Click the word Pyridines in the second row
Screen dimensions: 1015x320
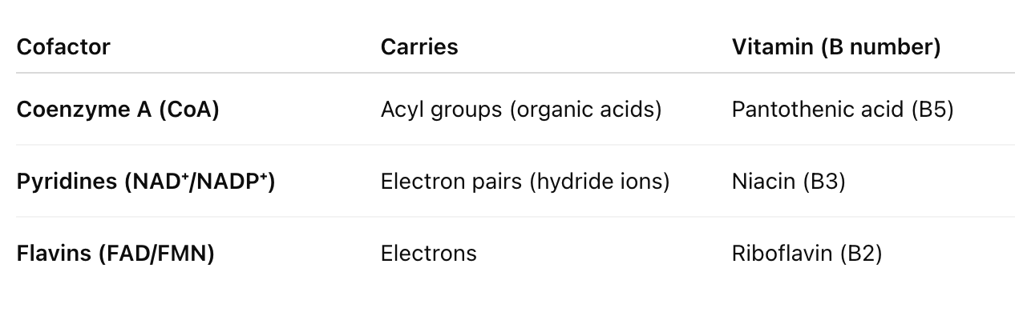tap(67, 181)
